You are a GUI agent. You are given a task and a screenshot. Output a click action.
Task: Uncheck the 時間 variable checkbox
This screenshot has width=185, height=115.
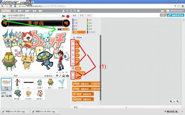[73, 68]
